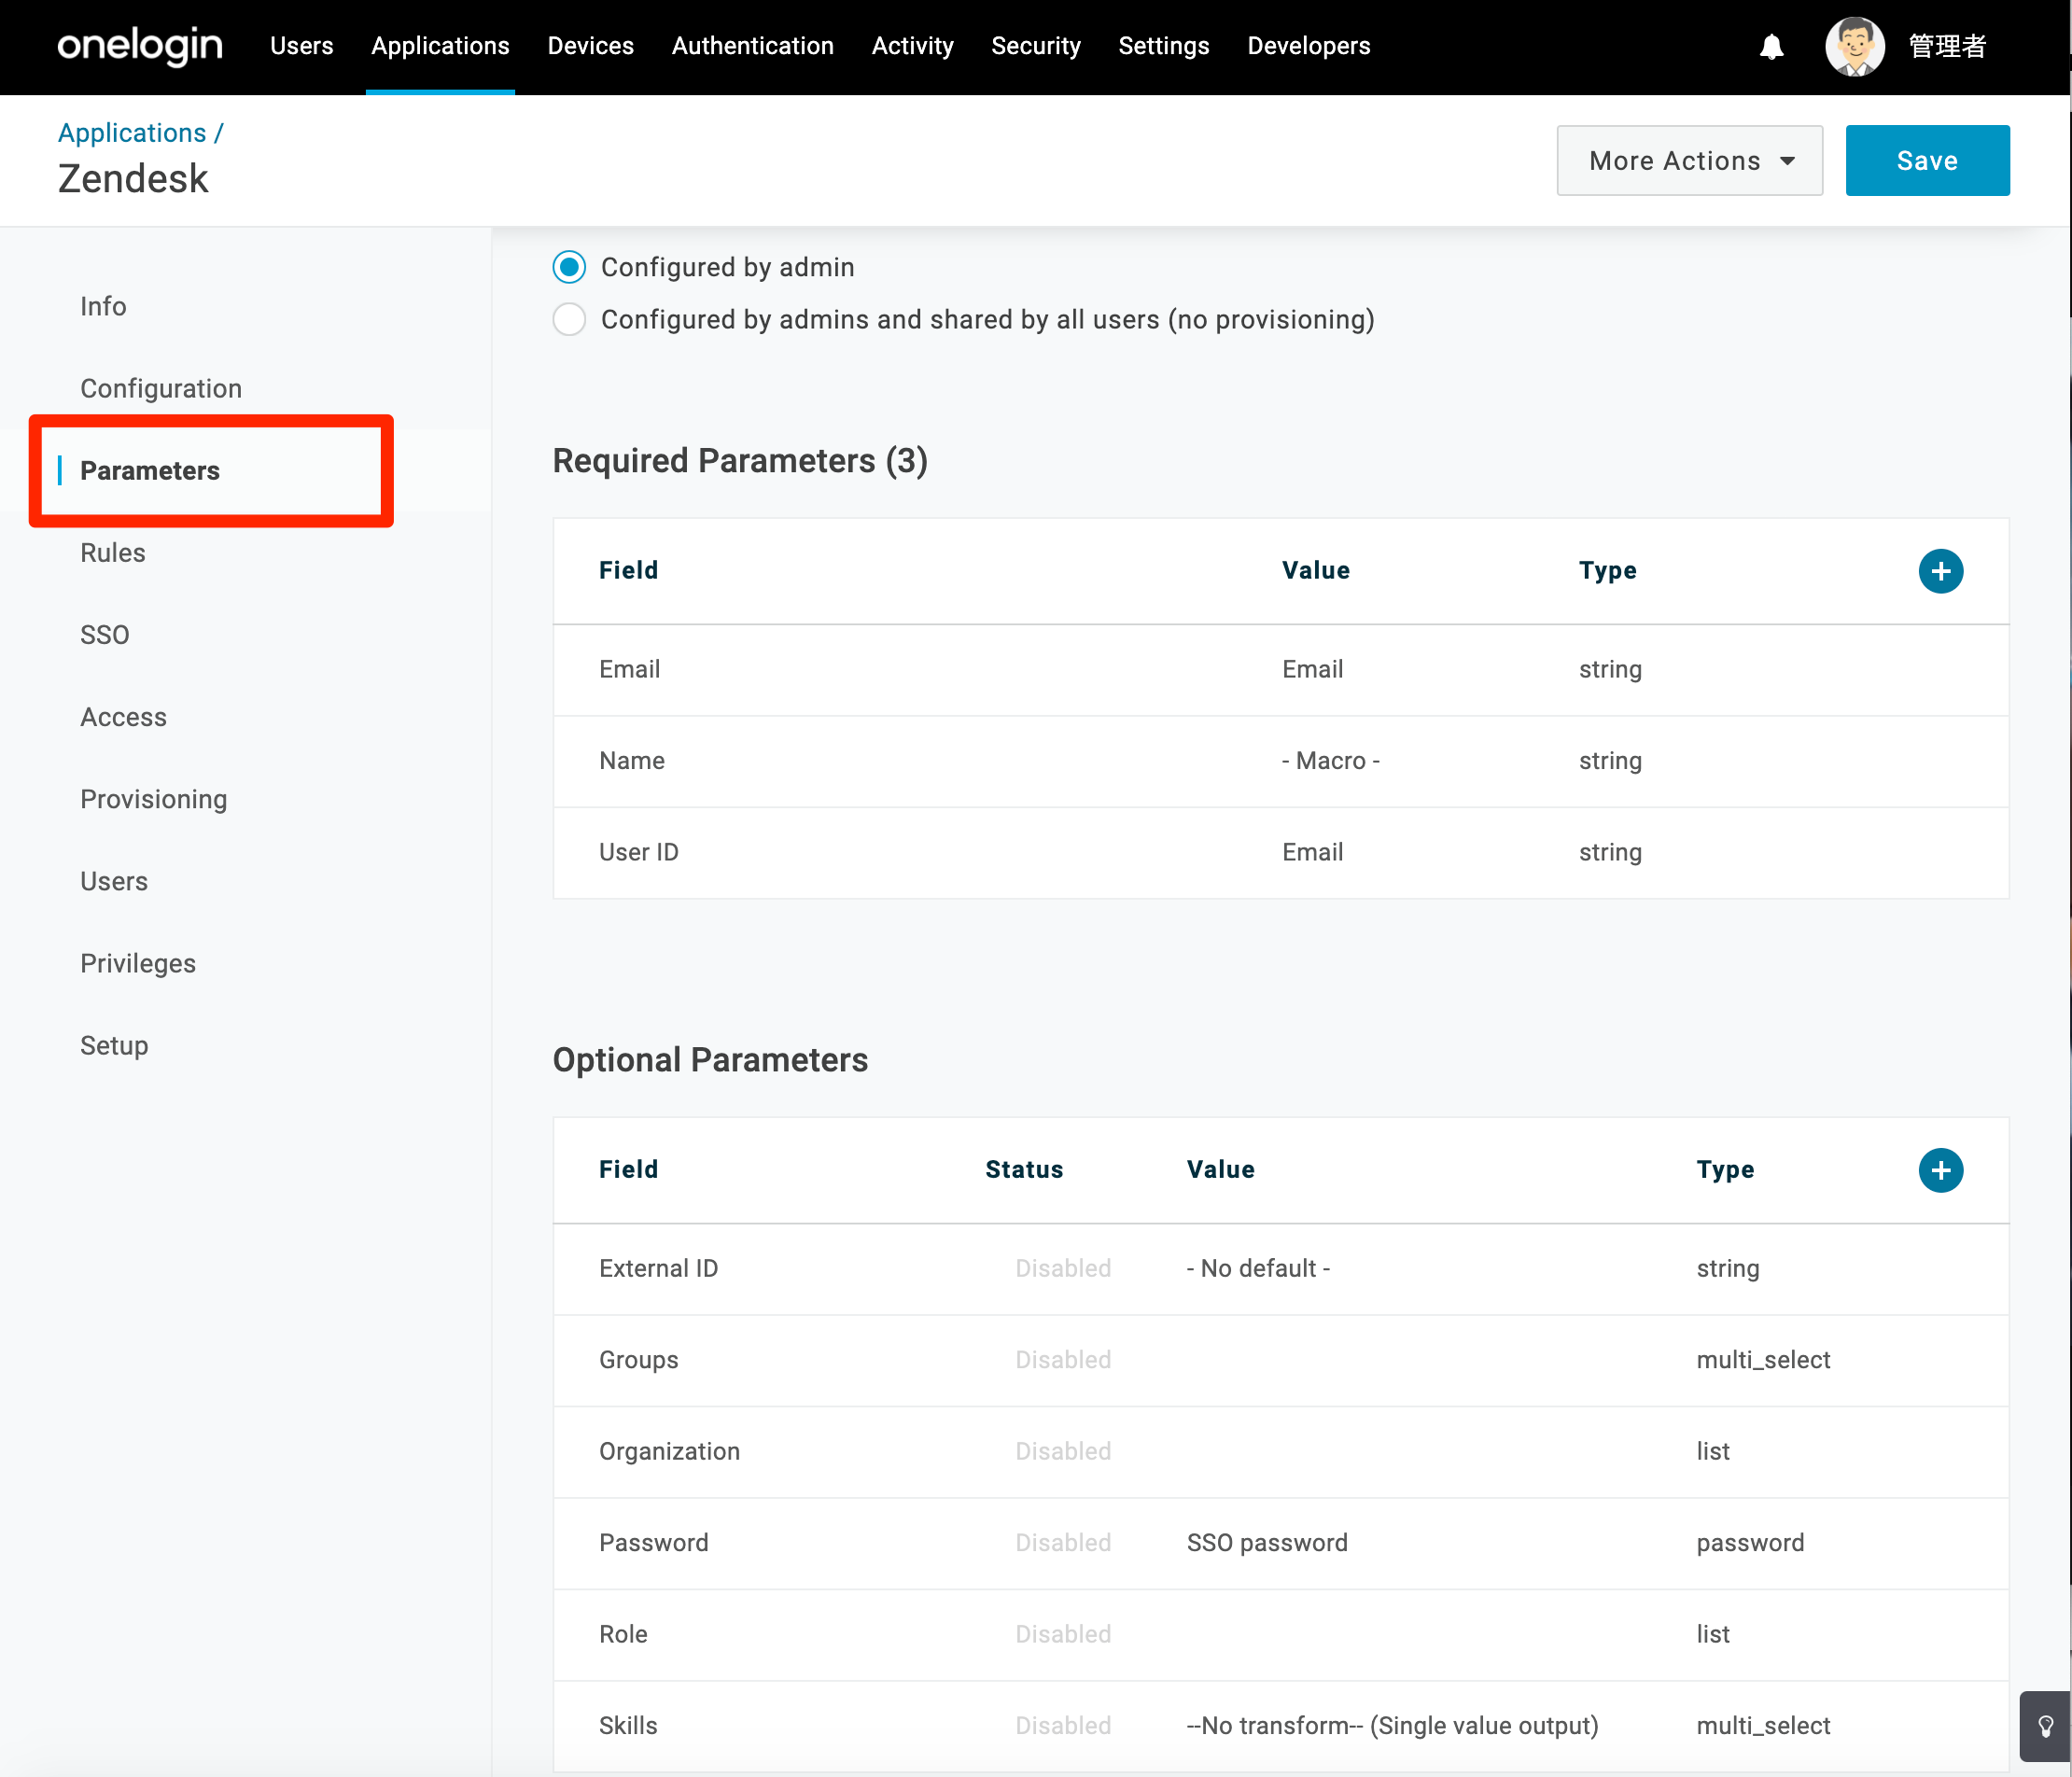Open the notifications bell
This screenshot has height=1777, width=2072.
[1771, 47]
